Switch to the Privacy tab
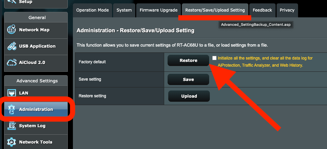This screenshot has width=327, height=149. [x=287, y=10]
